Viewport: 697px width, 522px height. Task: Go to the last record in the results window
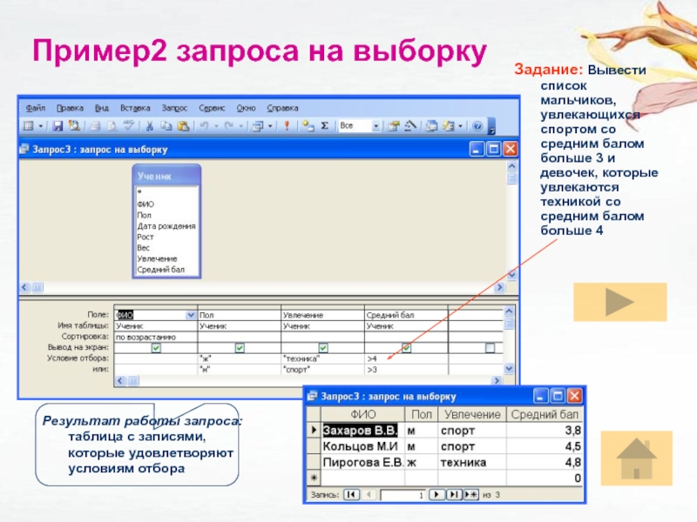point(453,494)
